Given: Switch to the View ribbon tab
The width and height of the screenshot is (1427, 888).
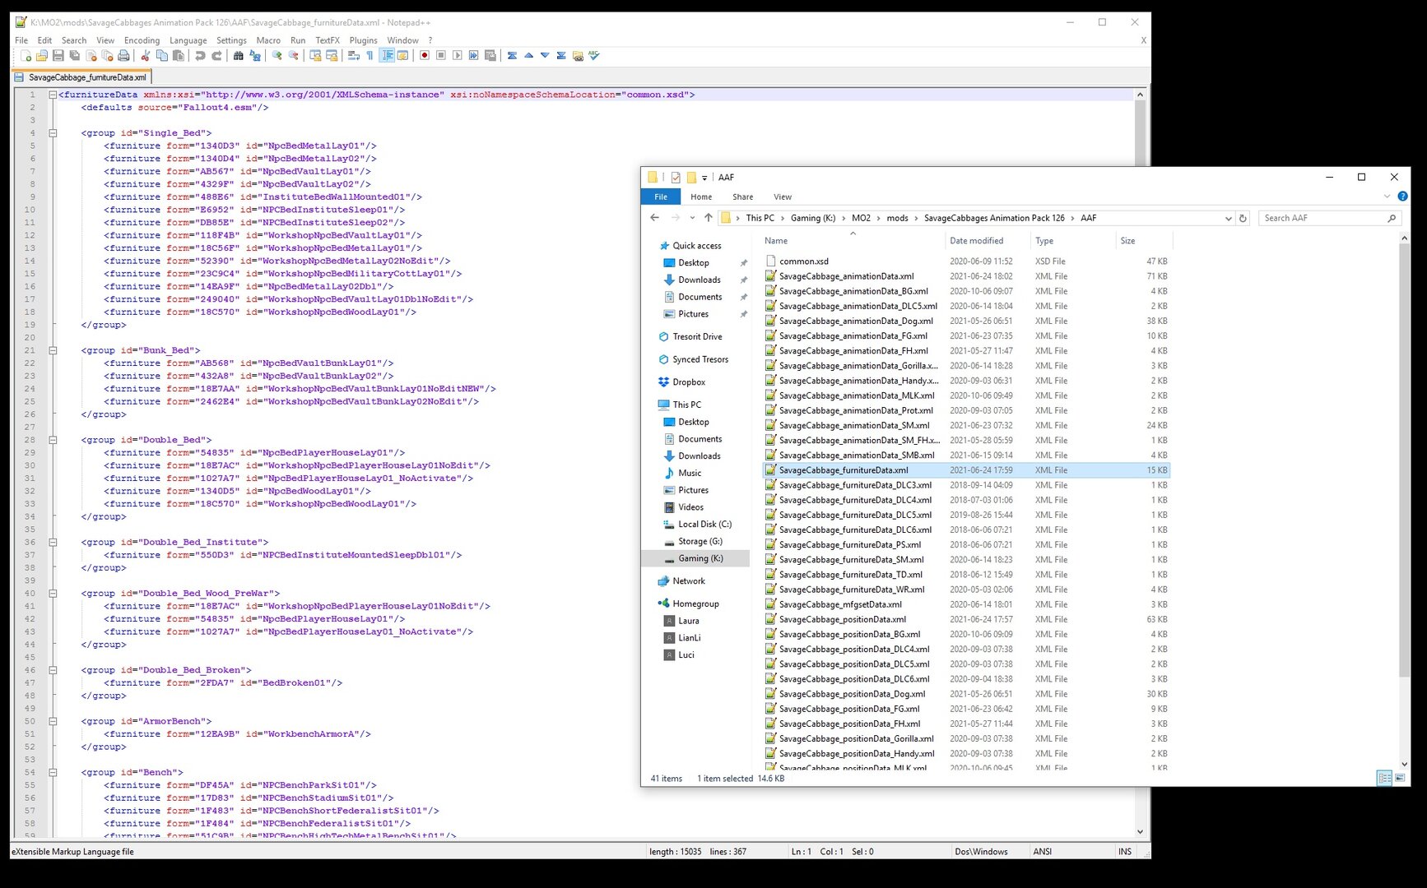Looking at the screenshot, I should coord(783,197).
